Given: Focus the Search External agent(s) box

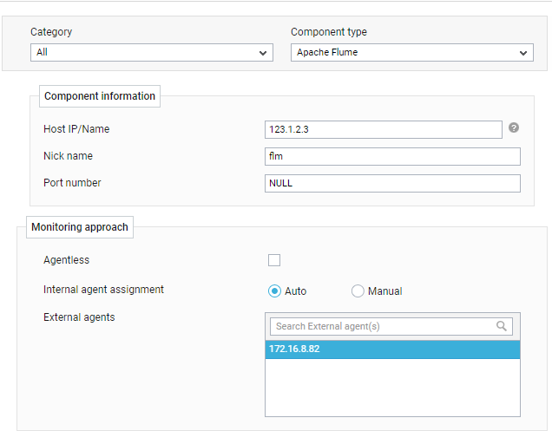Looking at the screenshot, I should (x=391, y=327).
